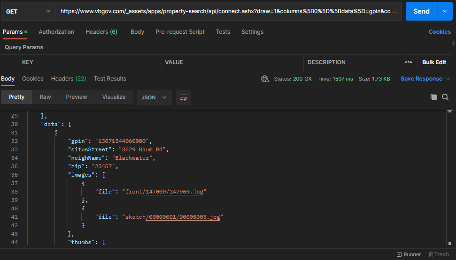Open the Runner from status bar

[x=409, y=254]
